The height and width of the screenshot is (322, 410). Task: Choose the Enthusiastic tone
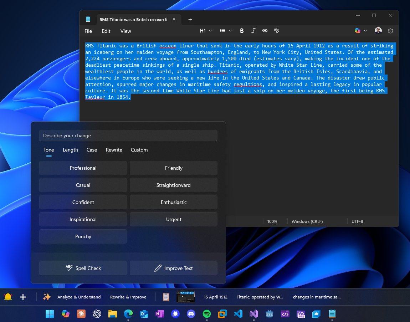pyautogui.click(x=174, y=202)
